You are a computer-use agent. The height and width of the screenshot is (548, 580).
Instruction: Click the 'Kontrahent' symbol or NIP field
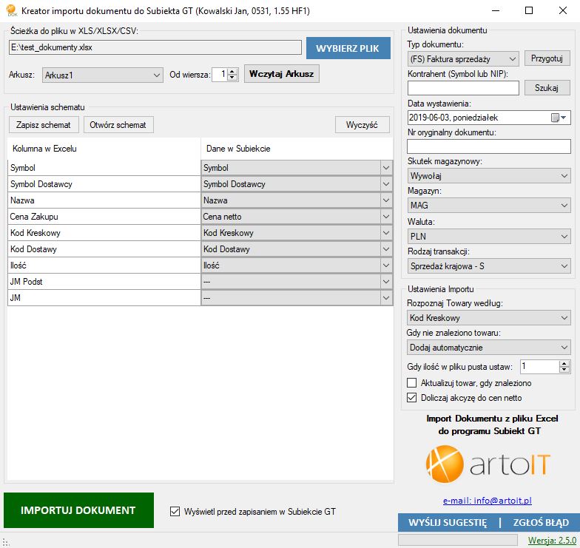pyautogui.click(x=463, y=88)
